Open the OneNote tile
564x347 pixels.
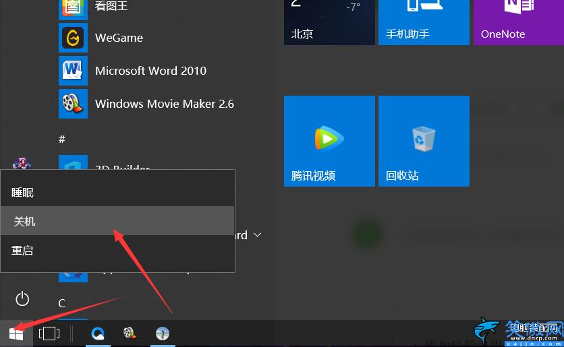click(x=518, y=22)
